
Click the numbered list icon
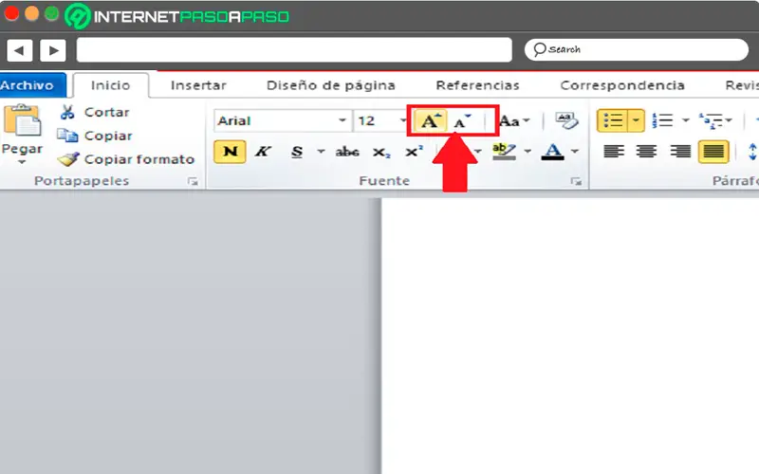pos(662,120)
